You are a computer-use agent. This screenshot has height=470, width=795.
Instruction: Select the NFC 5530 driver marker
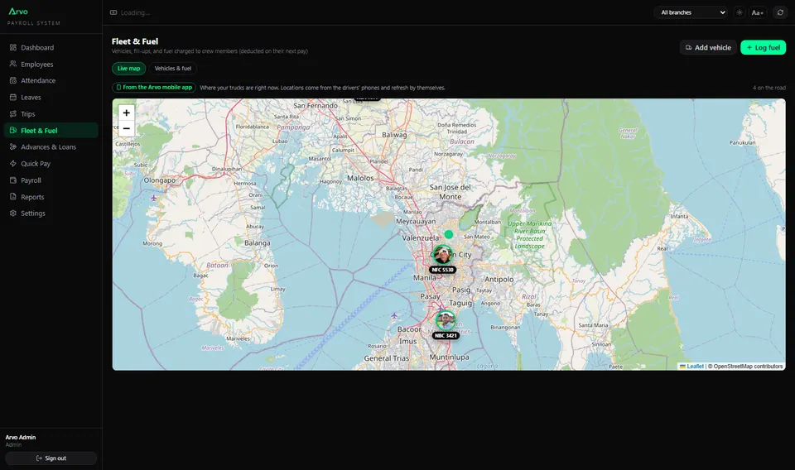[x=442, y=255]
